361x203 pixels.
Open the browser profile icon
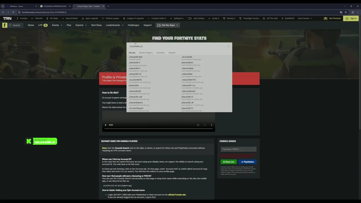353,12
